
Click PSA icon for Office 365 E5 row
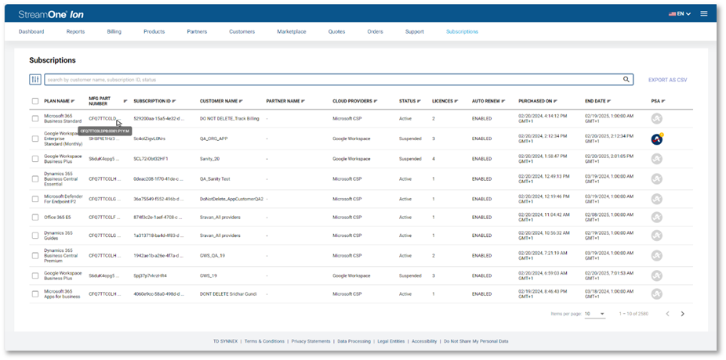(x=656, y=218)
